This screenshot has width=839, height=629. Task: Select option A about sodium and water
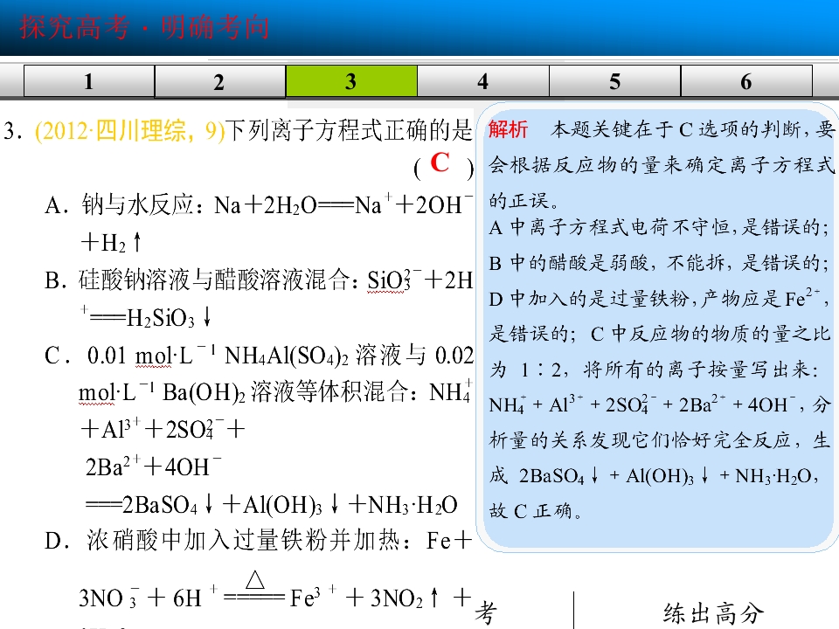point(259,223)
